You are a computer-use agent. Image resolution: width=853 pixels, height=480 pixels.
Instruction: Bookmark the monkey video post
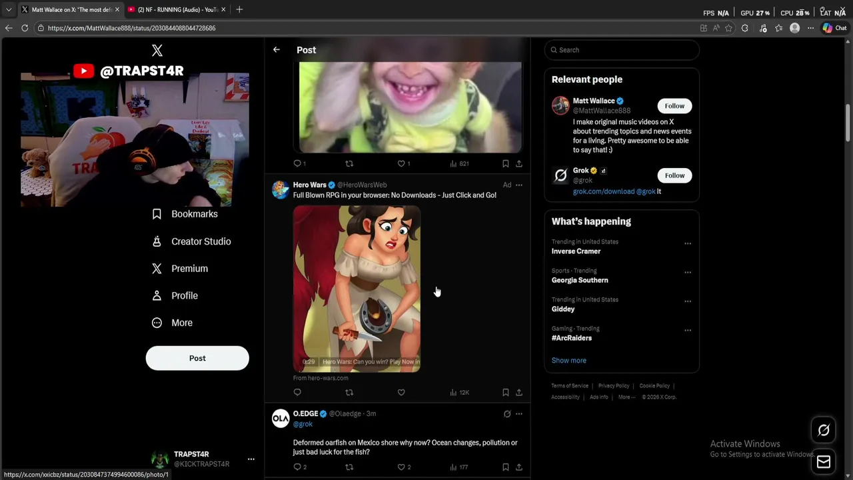(506, 163)
